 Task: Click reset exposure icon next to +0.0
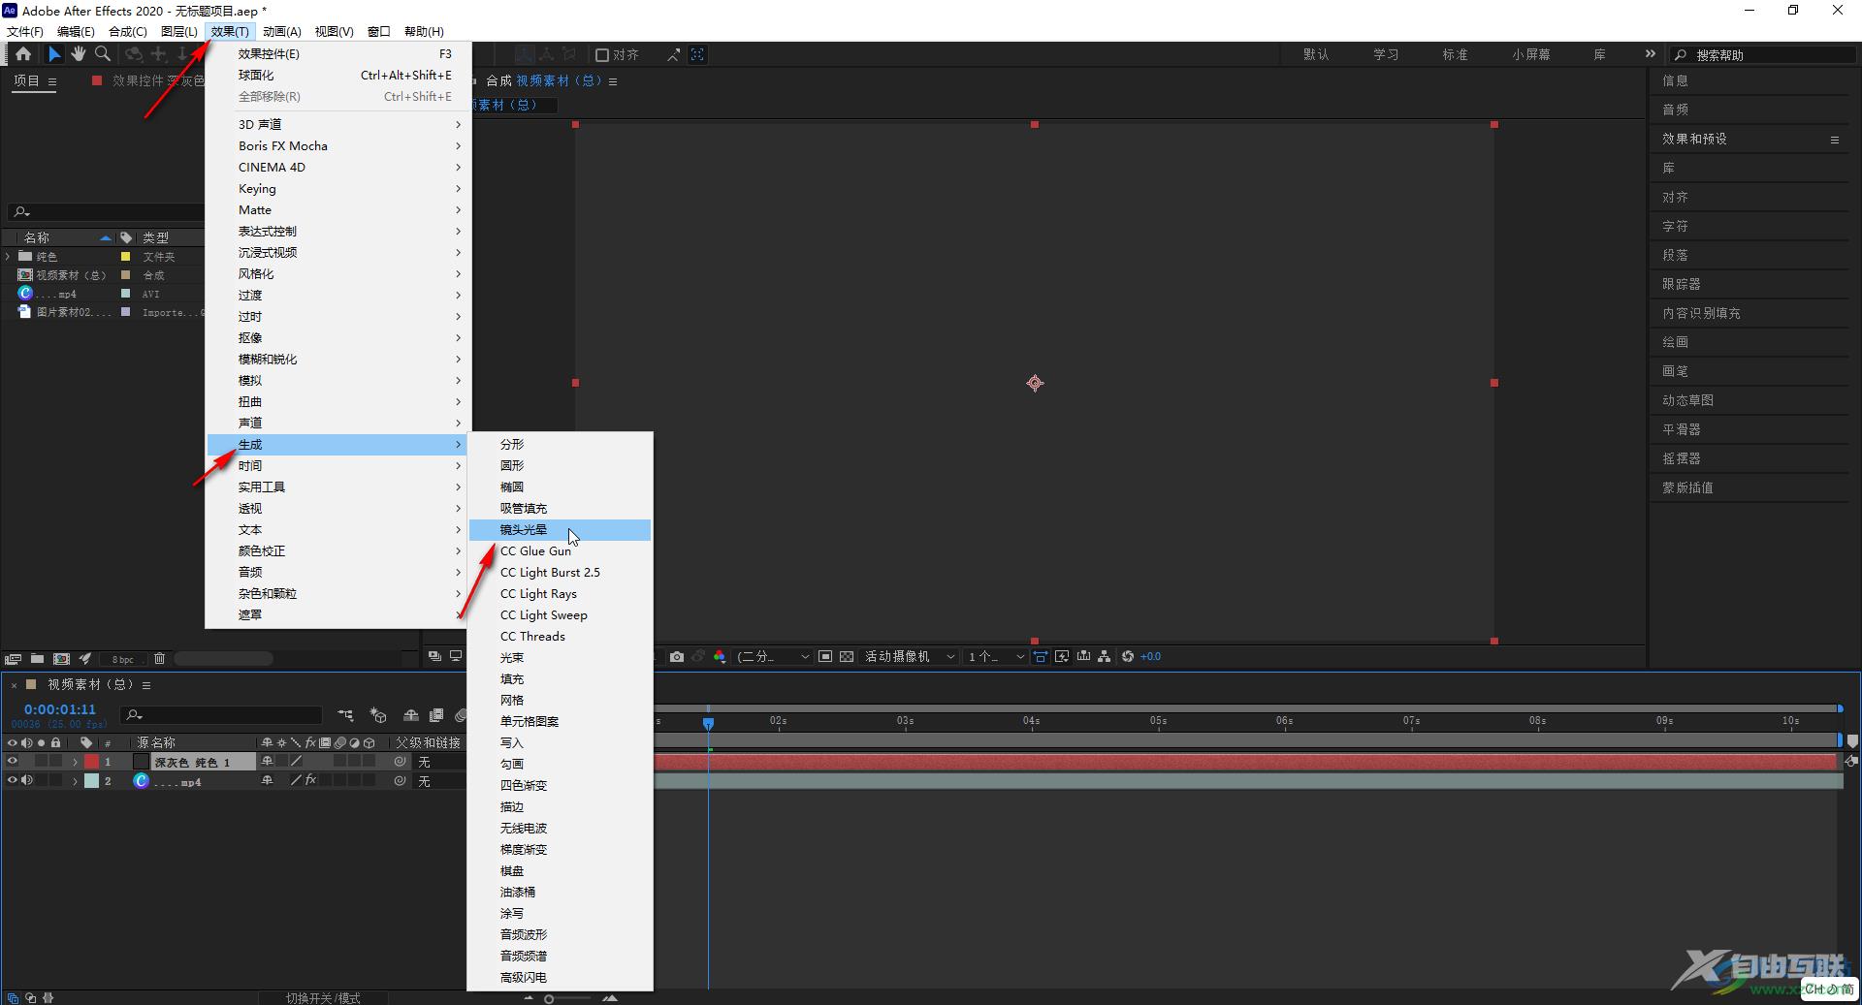tap(1128, 657)
